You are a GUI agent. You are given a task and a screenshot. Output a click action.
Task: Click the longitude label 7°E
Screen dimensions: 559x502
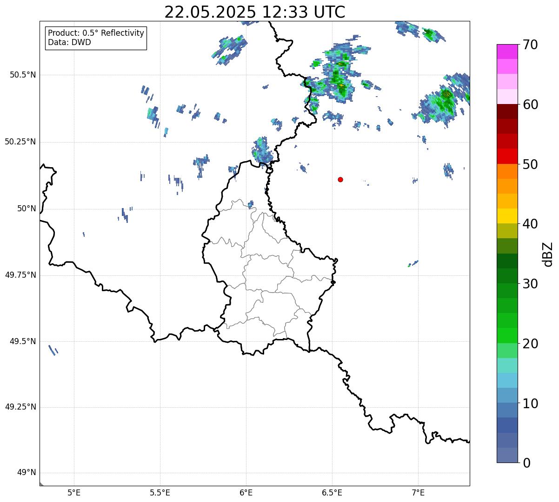point(418,493)
